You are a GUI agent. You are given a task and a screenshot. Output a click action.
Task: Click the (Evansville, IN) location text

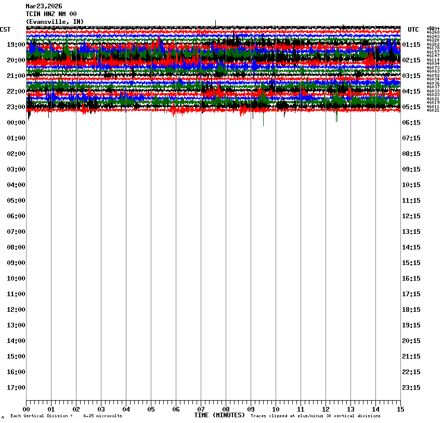pyautogui.click(x=55, y=21)
